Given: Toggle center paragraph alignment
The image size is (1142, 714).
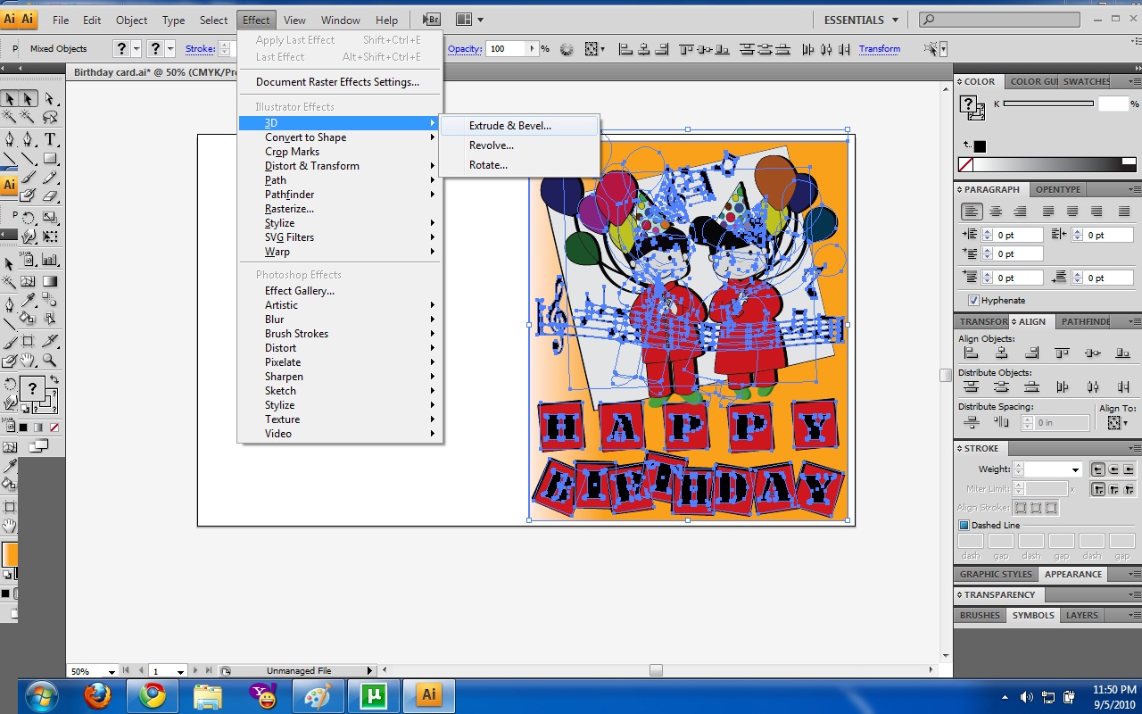Looking at the screenshot, I should pyautogui.click(x=997, y=211).
